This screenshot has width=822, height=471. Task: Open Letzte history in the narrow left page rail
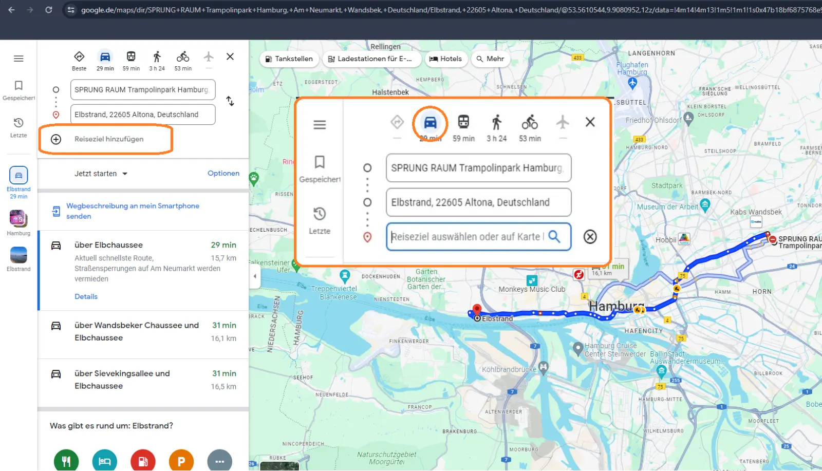click(x=18, y=127)
